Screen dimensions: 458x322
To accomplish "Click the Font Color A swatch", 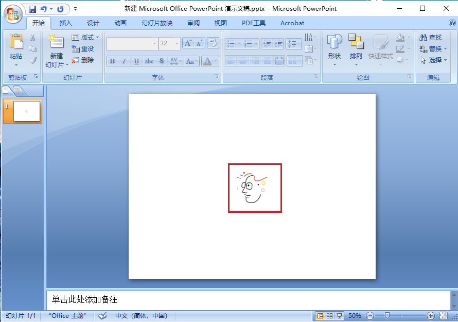I will click(207, 61).
